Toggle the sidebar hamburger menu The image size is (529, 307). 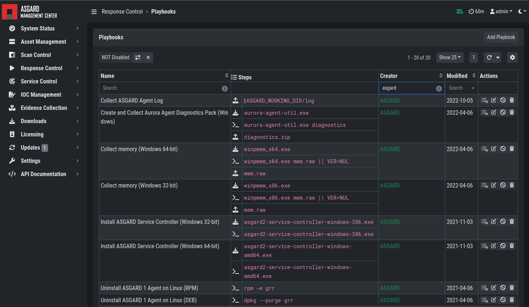(x=94, y=12)
